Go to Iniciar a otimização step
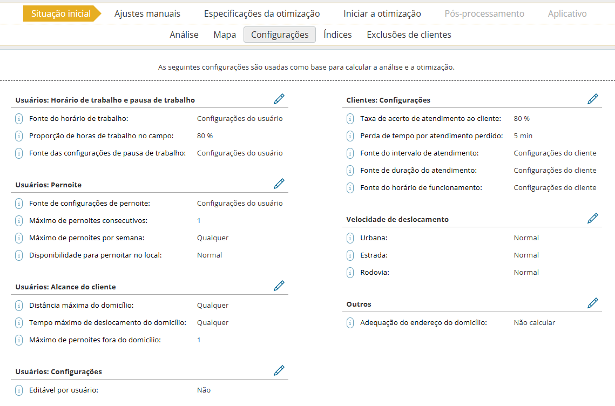Screen dimensions: 615x406 coord(382,13)
